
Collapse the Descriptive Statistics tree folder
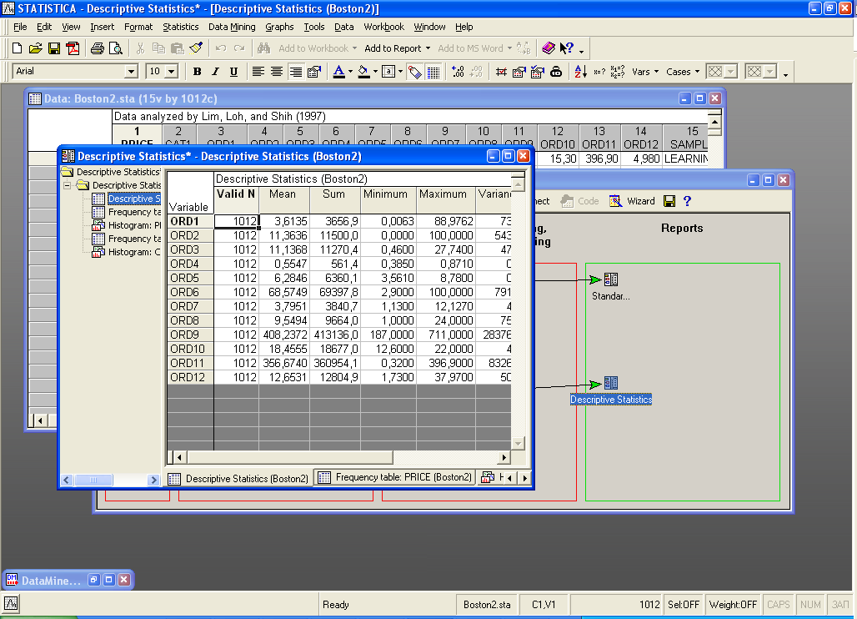(68, 185)
